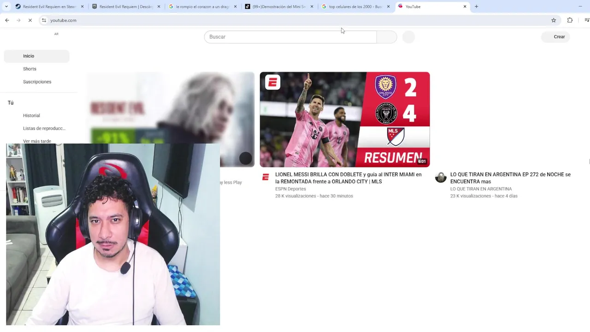The image size is (590, 332).
Task: Open the browser extensions menu
Action: point(570,20)
